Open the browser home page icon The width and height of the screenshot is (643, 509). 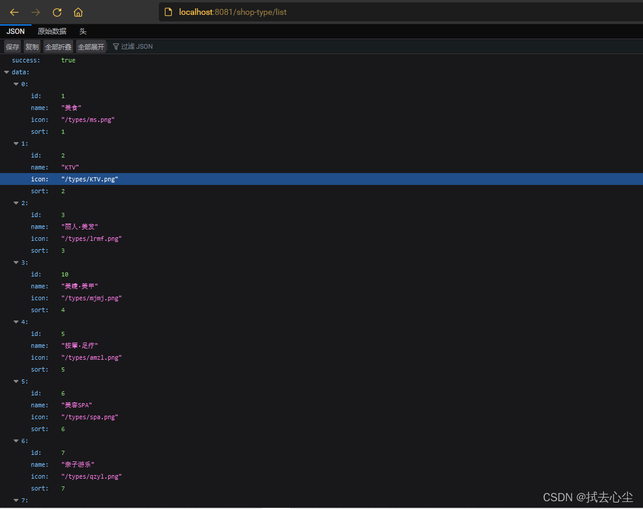point(78,12)
